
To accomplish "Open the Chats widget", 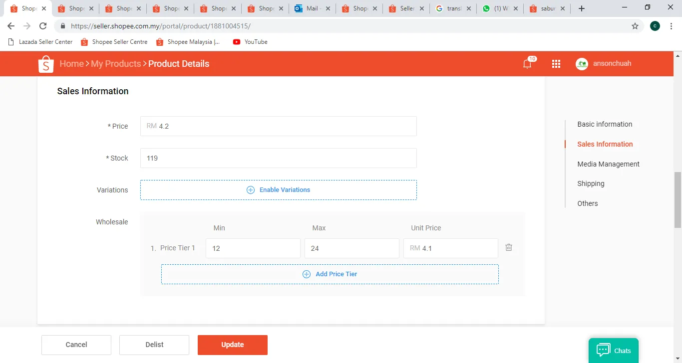I will click(614, 351).
